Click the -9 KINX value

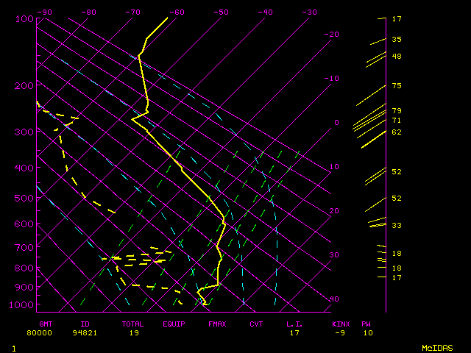[339, 332]
